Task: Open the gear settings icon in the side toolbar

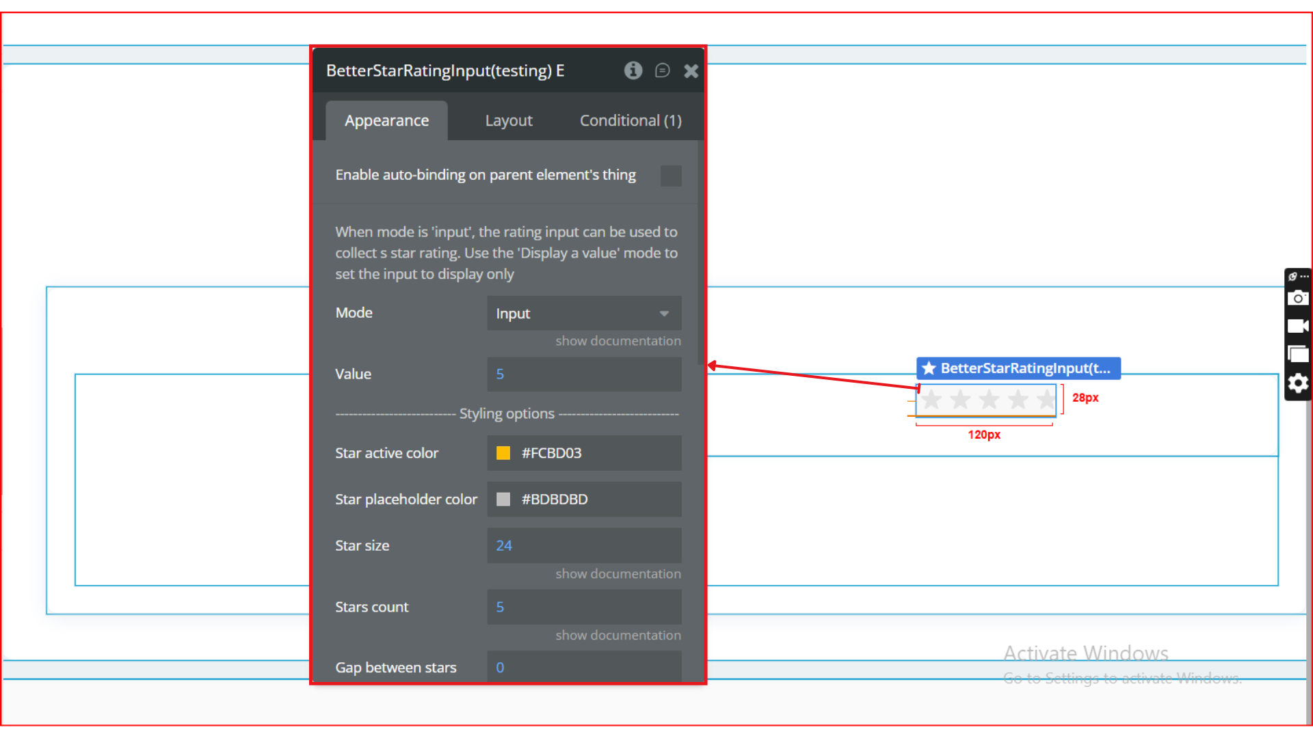Action: (1297, 383)
